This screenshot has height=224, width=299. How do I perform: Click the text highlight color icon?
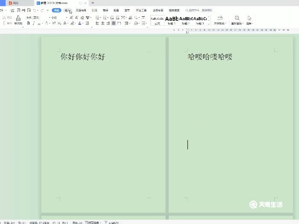pos(72,23)
